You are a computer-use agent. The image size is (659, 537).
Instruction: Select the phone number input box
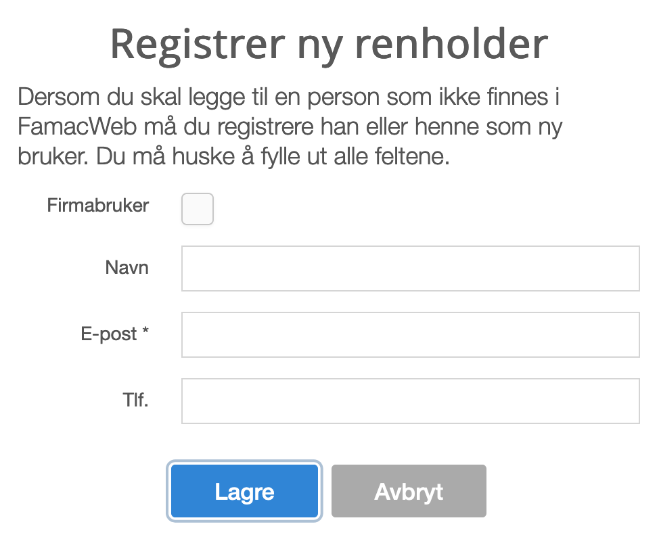tap(410, 400)
